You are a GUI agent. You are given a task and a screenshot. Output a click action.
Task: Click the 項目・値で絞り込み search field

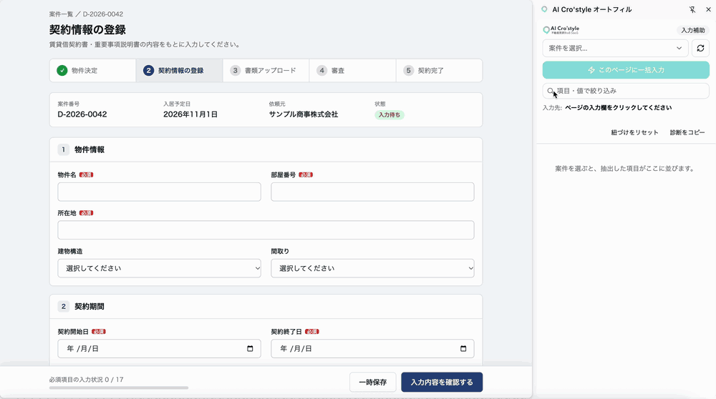point(626,91)
